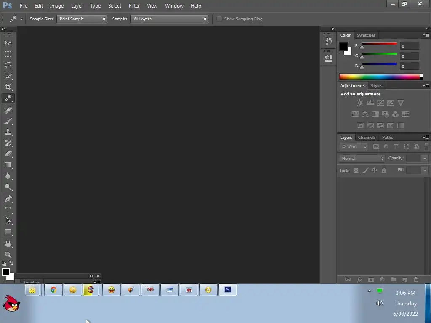431x323 pixels.
Task: Switch to the Styles tab
Action: pos(376,86)
